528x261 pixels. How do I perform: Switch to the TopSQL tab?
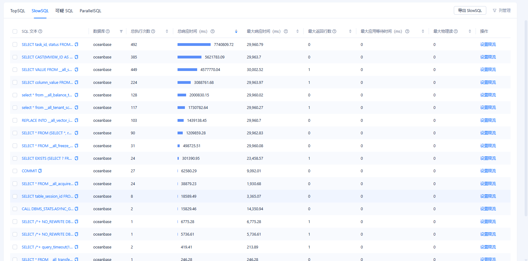[x=17, y=11]
